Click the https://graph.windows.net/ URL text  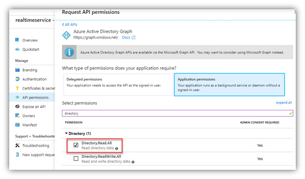click(96, 37)
